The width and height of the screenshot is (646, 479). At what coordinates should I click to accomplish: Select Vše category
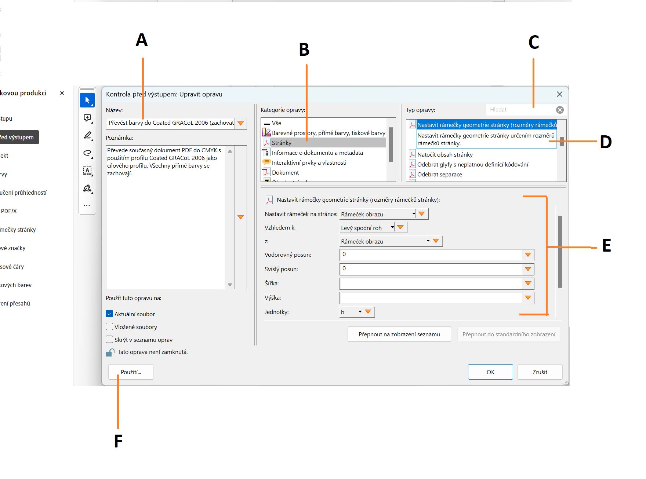pyautogui.click(x=324, y=123)
